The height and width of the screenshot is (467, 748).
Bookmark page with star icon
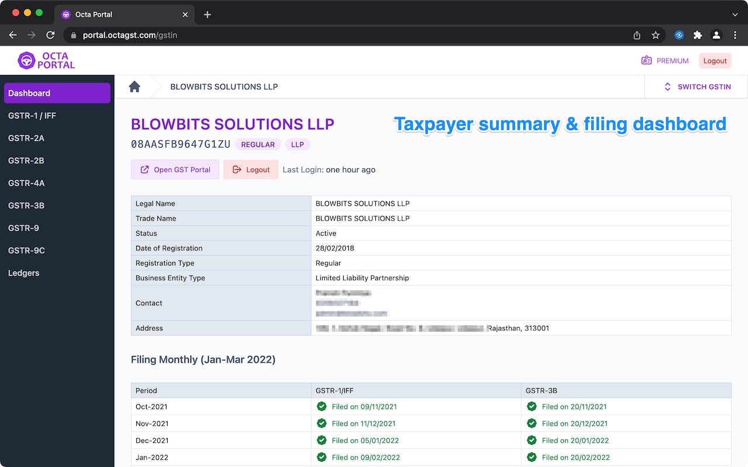pos(656,35)
